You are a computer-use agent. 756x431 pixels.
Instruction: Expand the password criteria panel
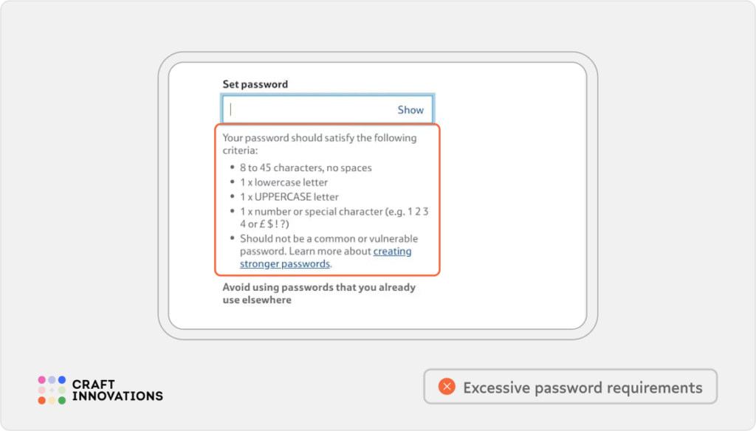pyautogui.click(x=328, y=199)
